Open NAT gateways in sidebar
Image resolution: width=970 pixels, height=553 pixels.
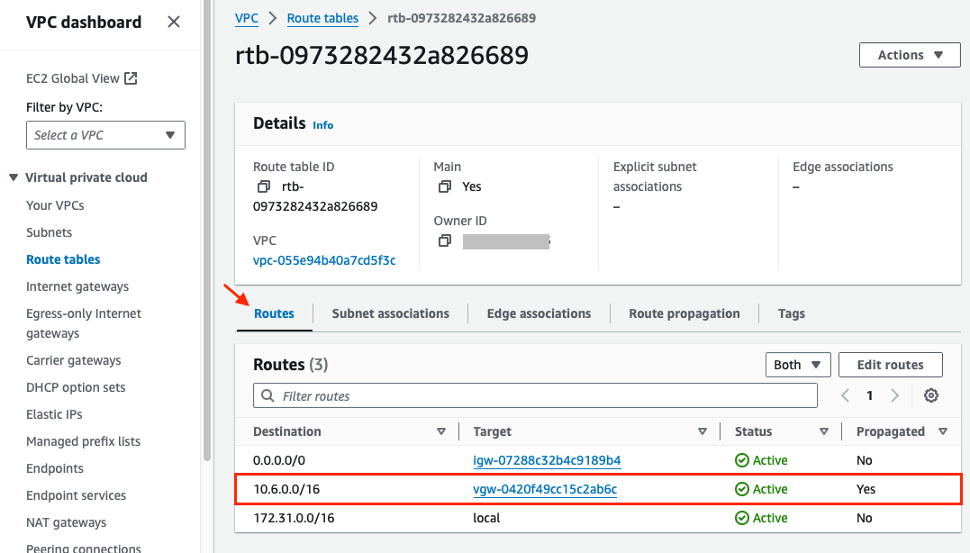tap(66, 522)
